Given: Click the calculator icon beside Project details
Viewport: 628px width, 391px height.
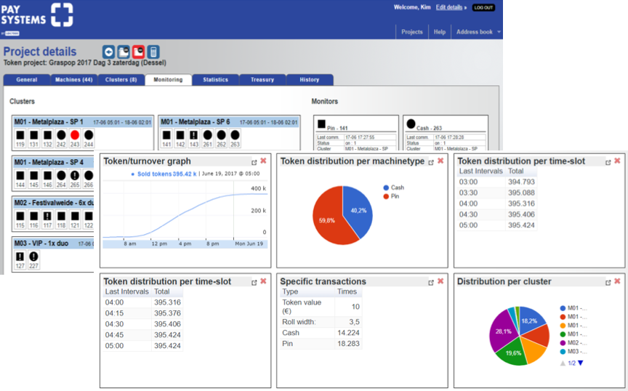Looking at the screenshot, I should 153,52.
